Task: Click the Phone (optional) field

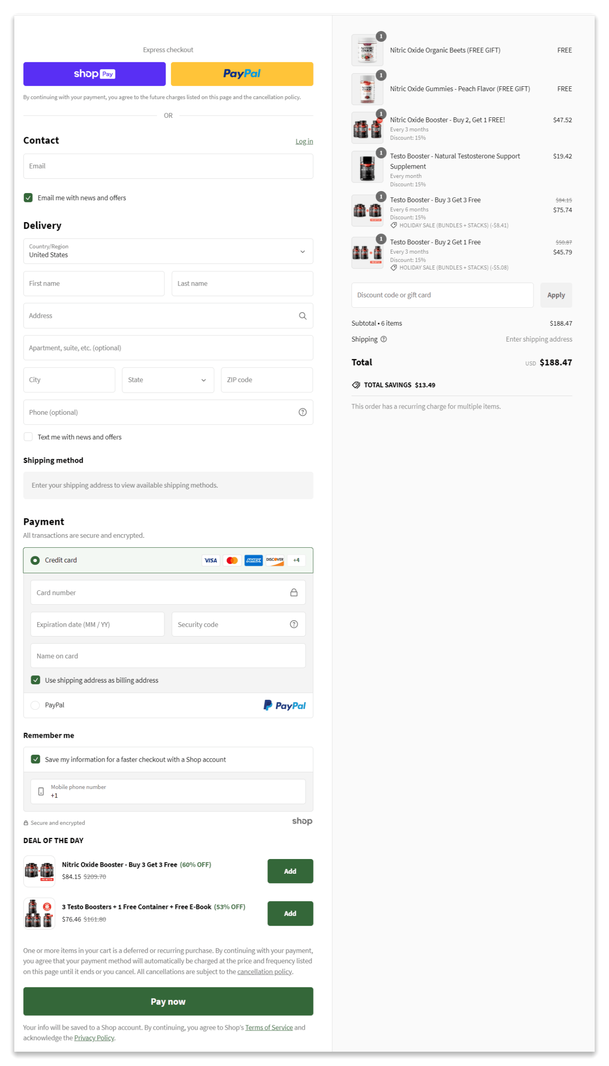Action: pyautogui.click(x=168, y=412)
